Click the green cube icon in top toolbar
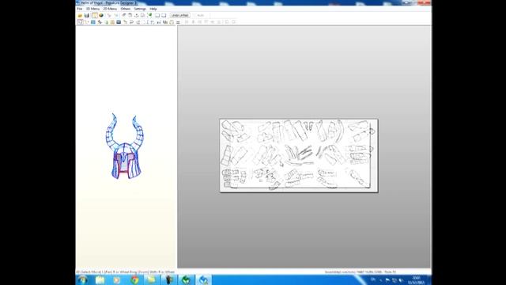 149,15
